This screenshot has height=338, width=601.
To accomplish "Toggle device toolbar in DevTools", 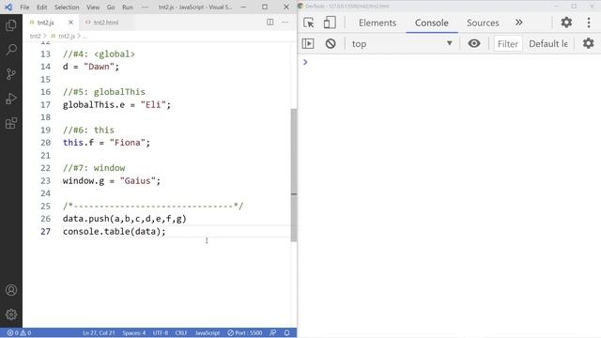I will click(330, 23).
